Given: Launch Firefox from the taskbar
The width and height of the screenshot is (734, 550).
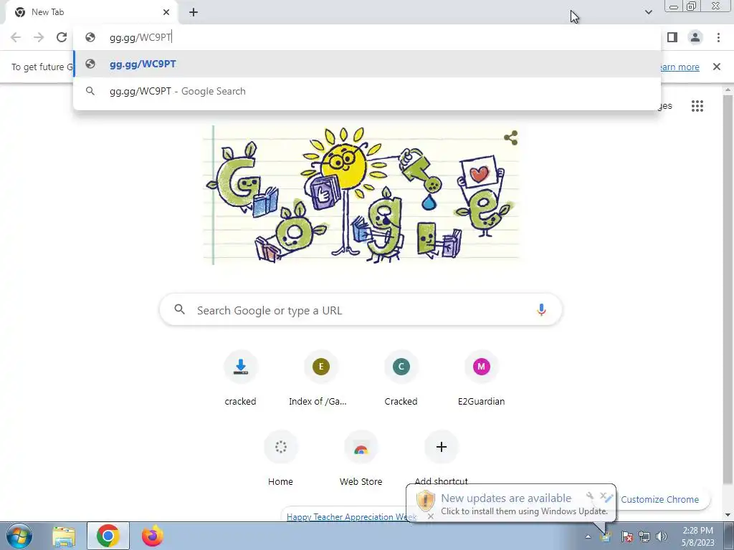Looking at the screenshot, I should (x=152, y=536).
